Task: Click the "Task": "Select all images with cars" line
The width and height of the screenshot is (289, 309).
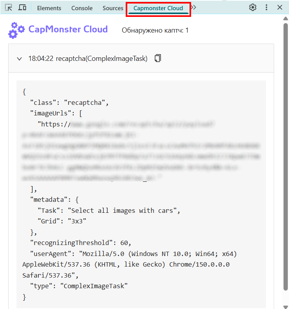Action: (109, 211)
